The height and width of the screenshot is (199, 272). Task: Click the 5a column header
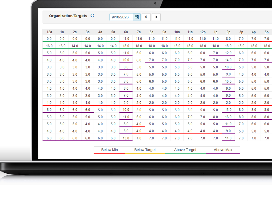(x=113, y=32)
